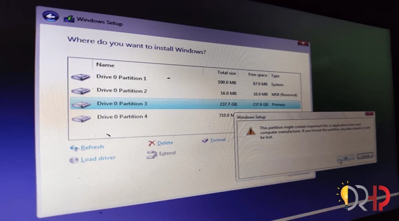The height and width of the screenshot is (221, 399).
Task: Select Drive 0 Partition 4 row
Action: pyautogui.click(x=152, y=117)
